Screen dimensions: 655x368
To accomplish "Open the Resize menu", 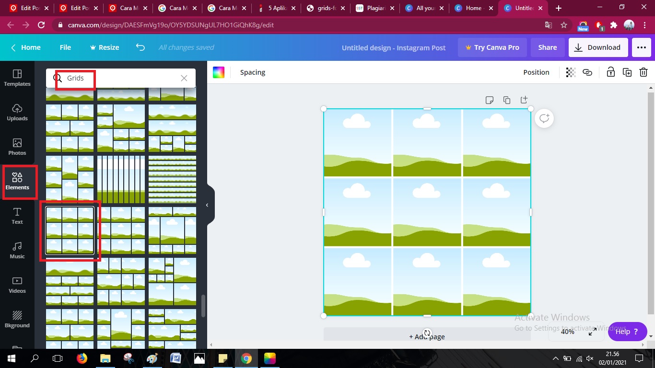I will (x=105, y=47).
